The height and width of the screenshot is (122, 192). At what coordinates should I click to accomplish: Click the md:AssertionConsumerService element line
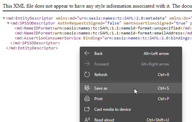[103, 38]
